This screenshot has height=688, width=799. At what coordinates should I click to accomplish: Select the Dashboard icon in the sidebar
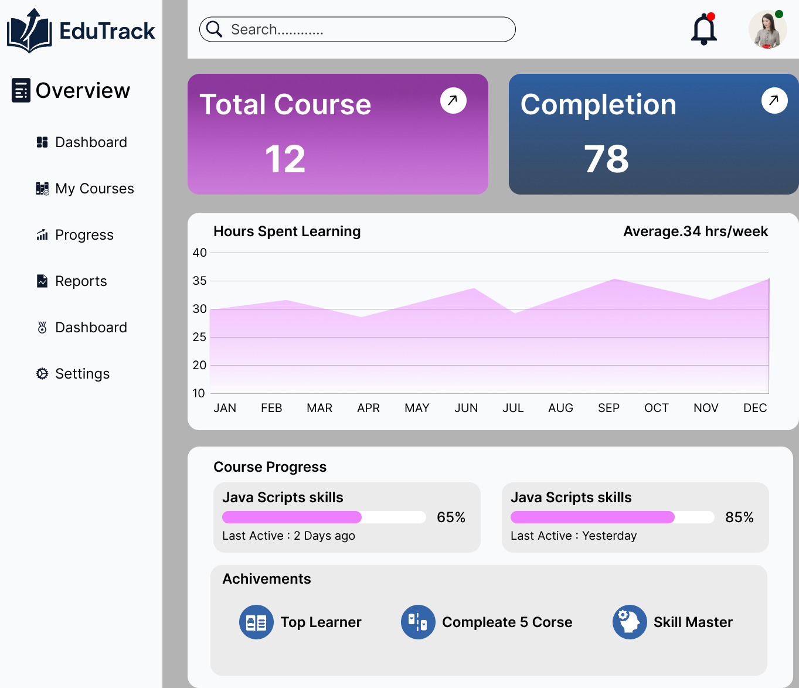click(42, 142)
